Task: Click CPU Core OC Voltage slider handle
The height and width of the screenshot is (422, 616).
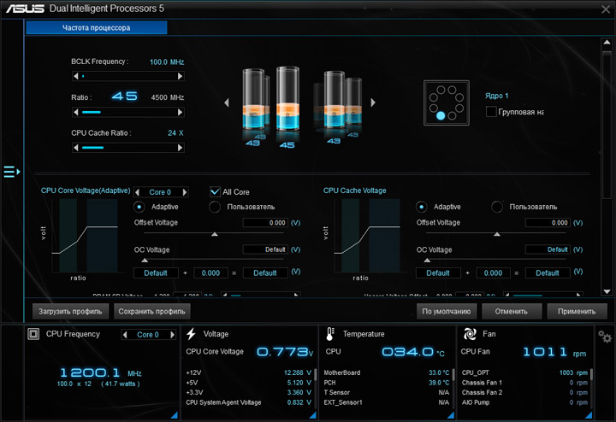Action: [145, 261]
